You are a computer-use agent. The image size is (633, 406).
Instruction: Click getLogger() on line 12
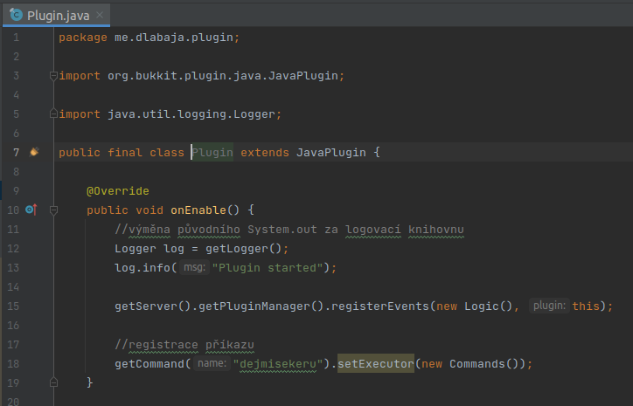[243, 248]
